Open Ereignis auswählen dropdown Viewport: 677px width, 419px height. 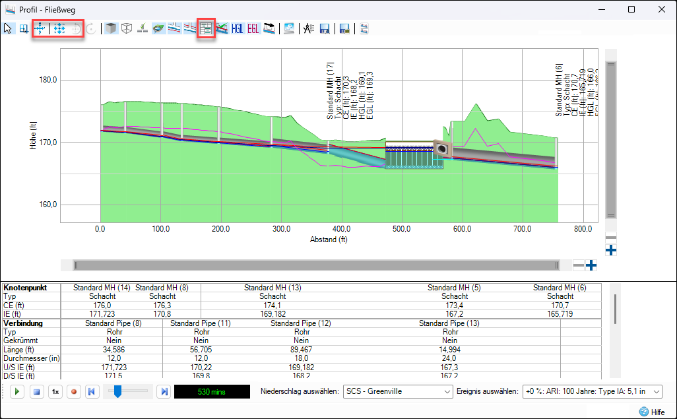592,391
